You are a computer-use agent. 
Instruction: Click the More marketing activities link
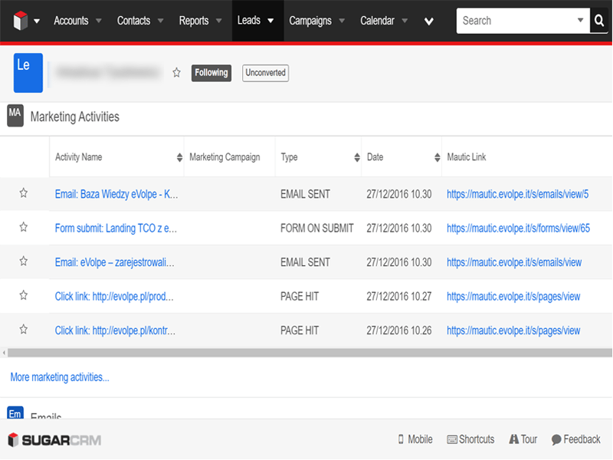60,377
